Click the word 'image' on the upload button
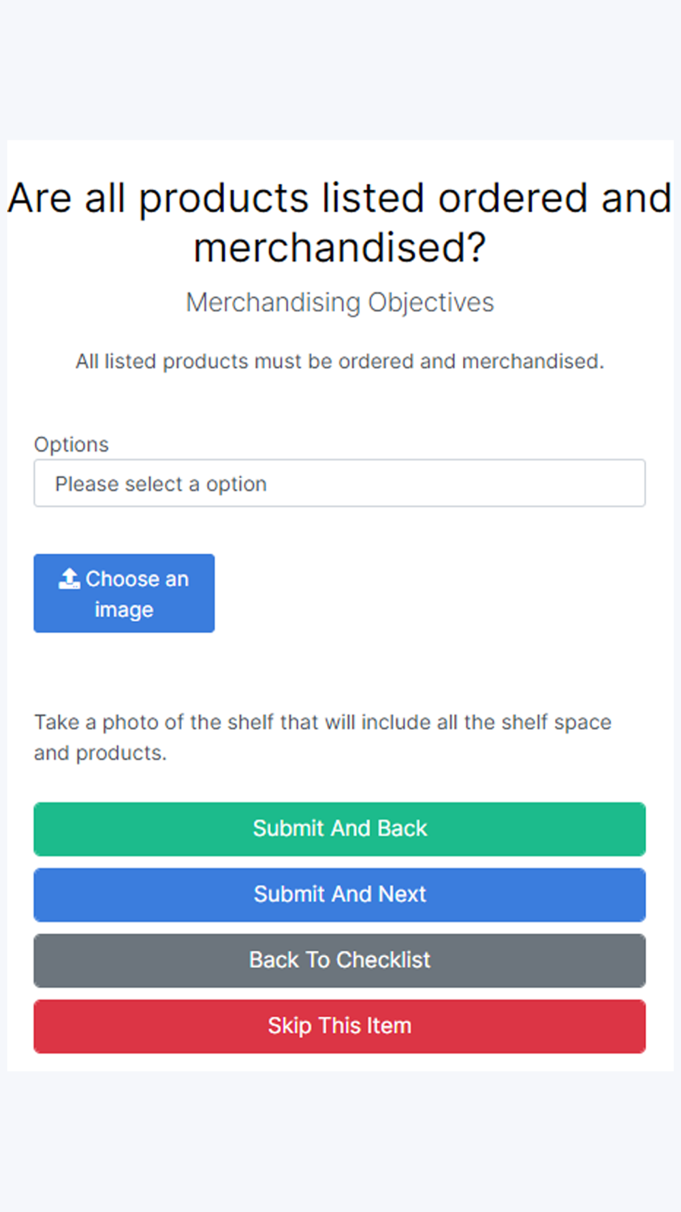The width and height of the screenshot is (681, 1212). (x=124, y=609)
